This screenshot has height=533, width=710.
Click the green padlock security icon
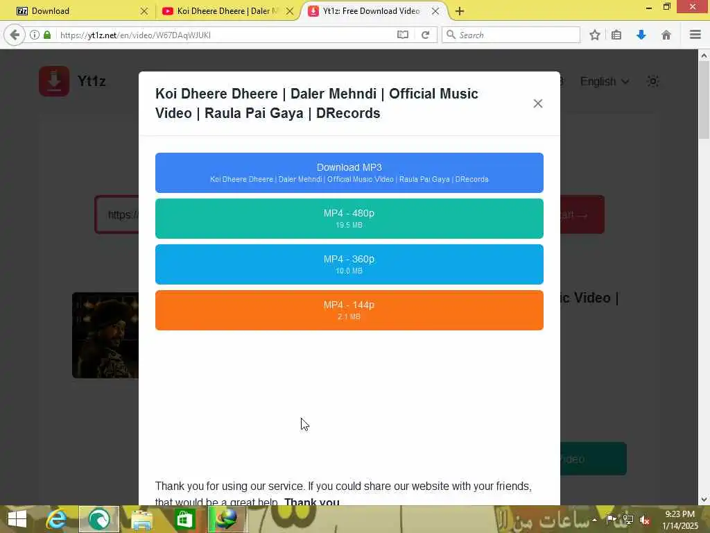[47, 35]
